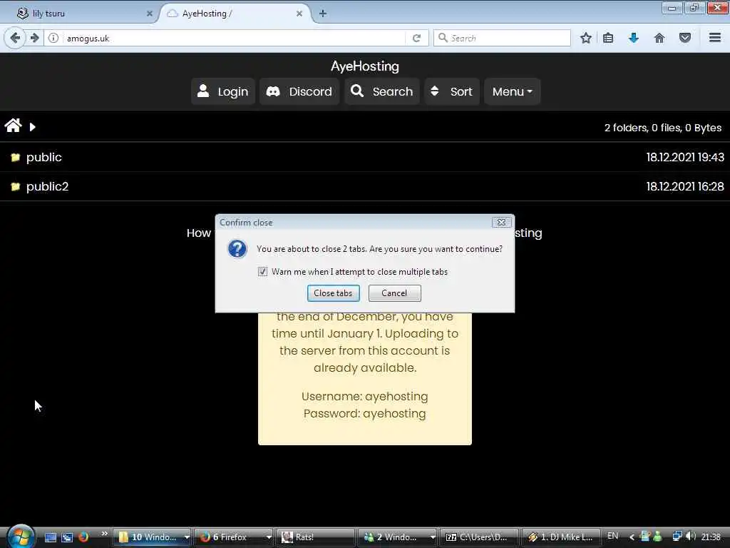Click Switch between windows quick launch icon
This screenshot has width=730, height=548.
click(67, 537)
